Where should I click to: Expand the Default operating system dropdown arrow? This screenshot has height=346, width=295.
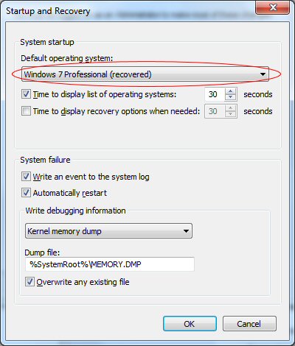pos(263,74)
